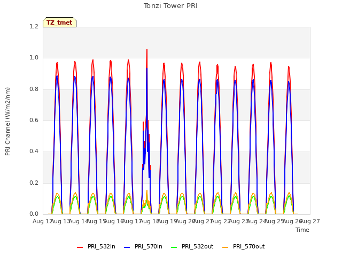Click the 1.2 y-axis tick label

(x=34, y=26)
